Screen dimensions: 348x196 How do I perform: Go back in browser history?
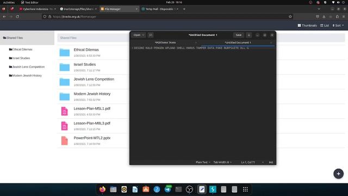4,17
